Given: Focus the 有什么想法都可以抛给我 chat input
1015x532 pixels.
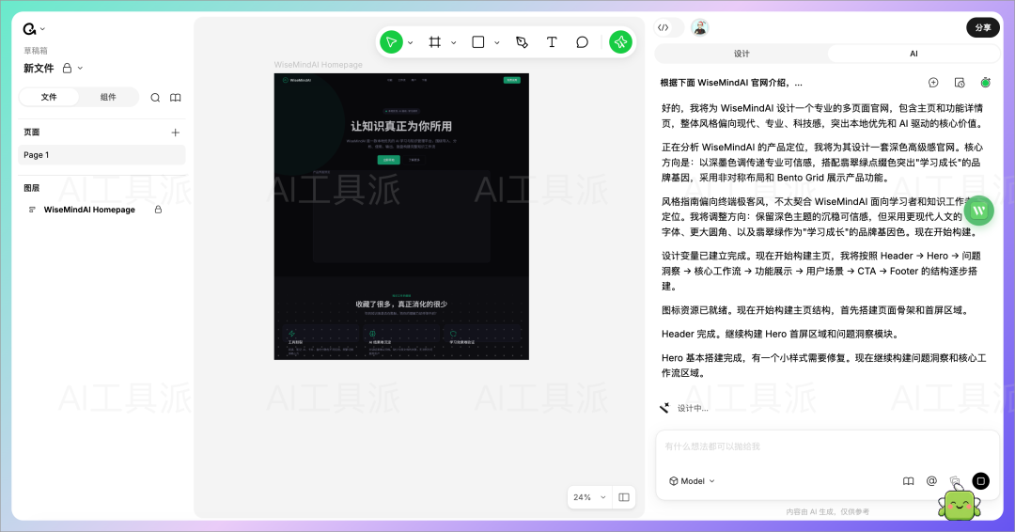Looking at the screenshot, I should point(827,446).
